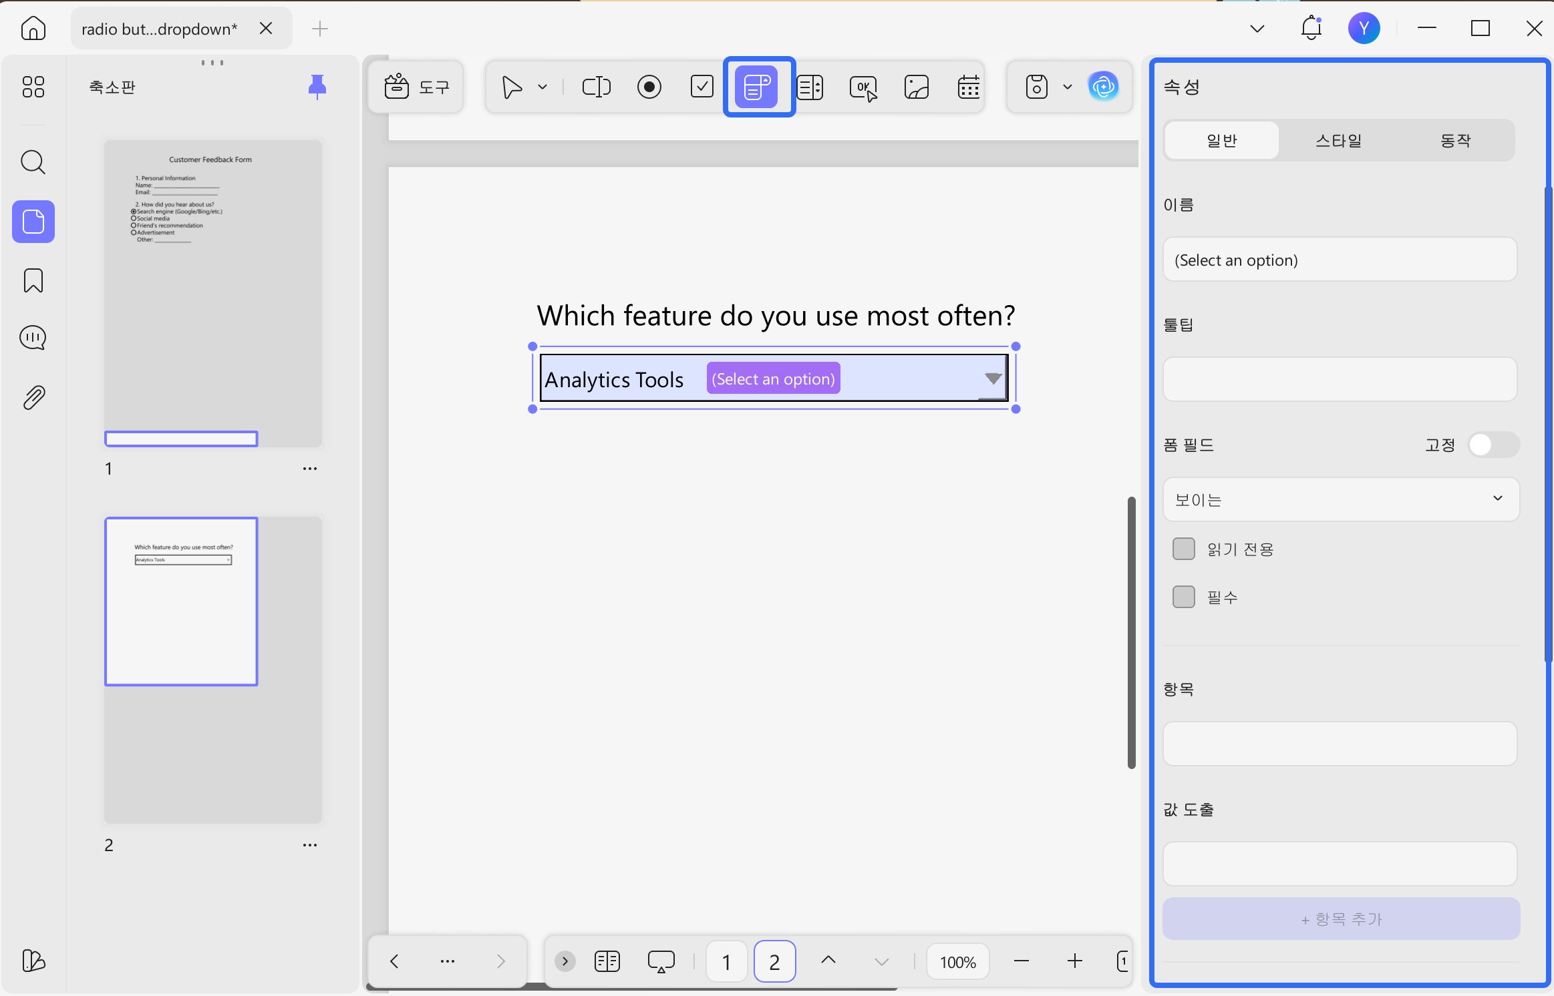
Task: Open the notifications bell
Action: pos(1311,28)
